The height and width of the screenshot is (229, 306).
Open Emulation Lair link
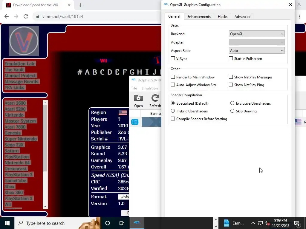(x=20, y=64)
